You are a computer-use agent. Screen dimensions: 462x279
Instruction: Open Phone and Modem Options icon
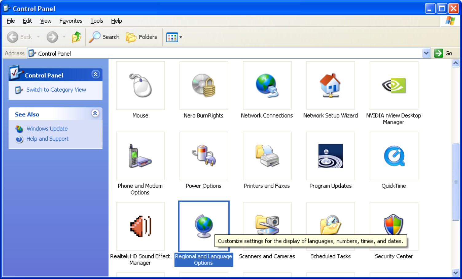point(140,156)
